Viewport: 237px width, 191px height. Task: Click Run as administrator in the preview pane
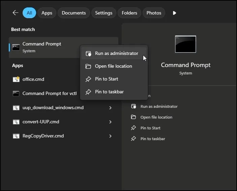[159, 106]
